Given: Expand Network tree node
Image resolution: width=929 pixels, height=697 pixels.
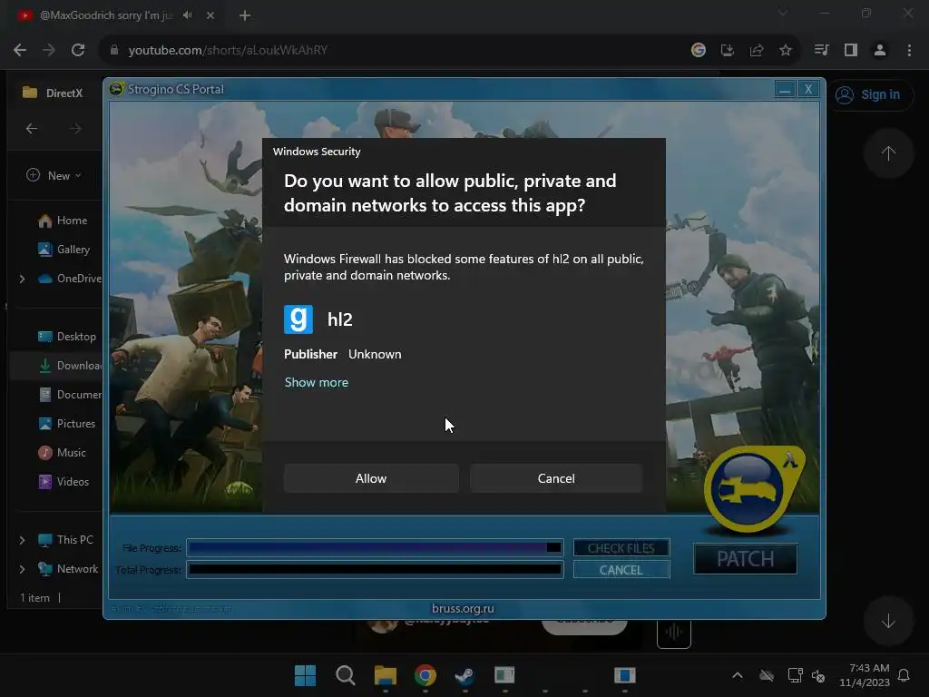Looking at the screenshot, I should click(22, 569).
